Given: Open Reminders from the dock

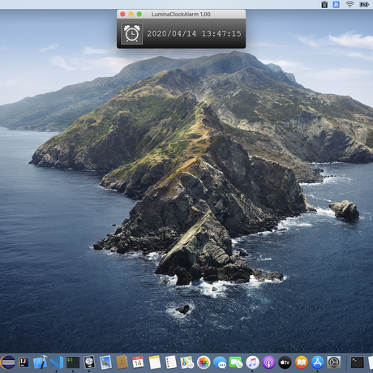Looking at the screenshot, I should click(171, 362).
